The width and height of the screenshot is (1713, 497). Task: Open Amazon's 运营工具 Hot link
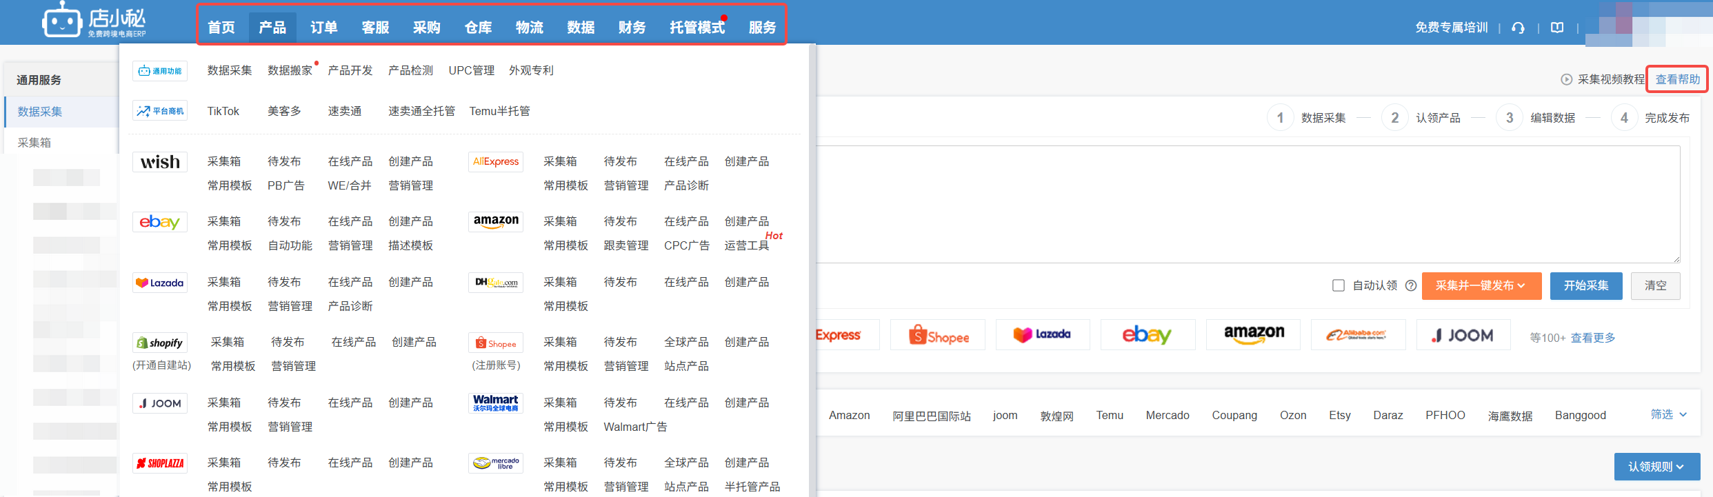[x=747, y=245]
